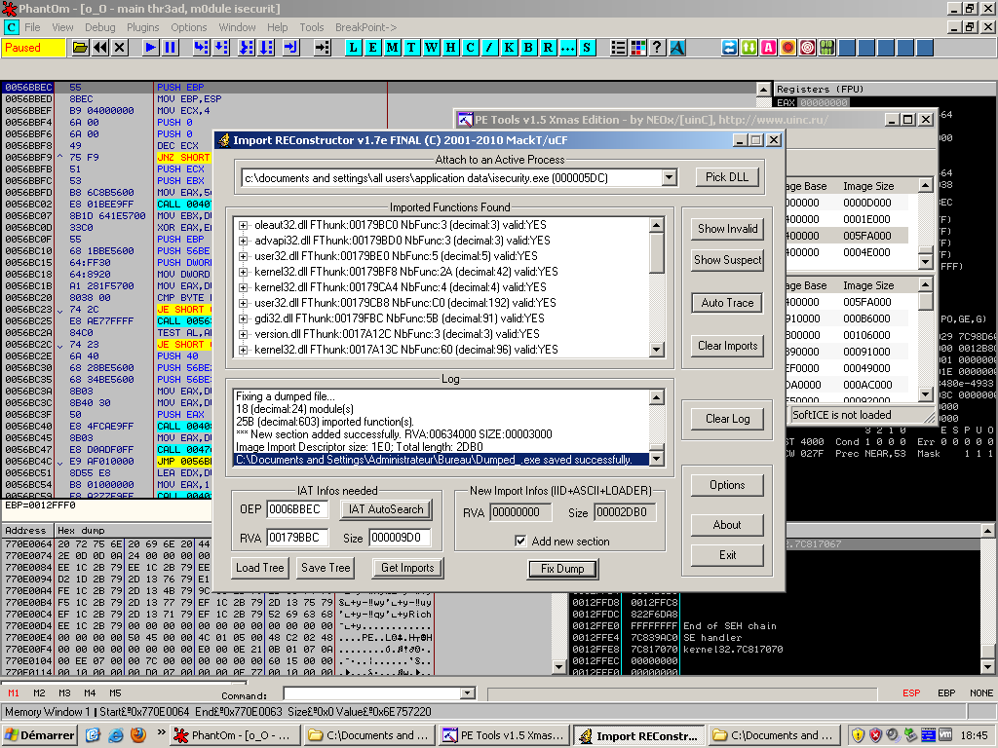Viewport: 998px width, 748px height.
Task: Click the IAT AutoSearch button
Action: (386, 509)
